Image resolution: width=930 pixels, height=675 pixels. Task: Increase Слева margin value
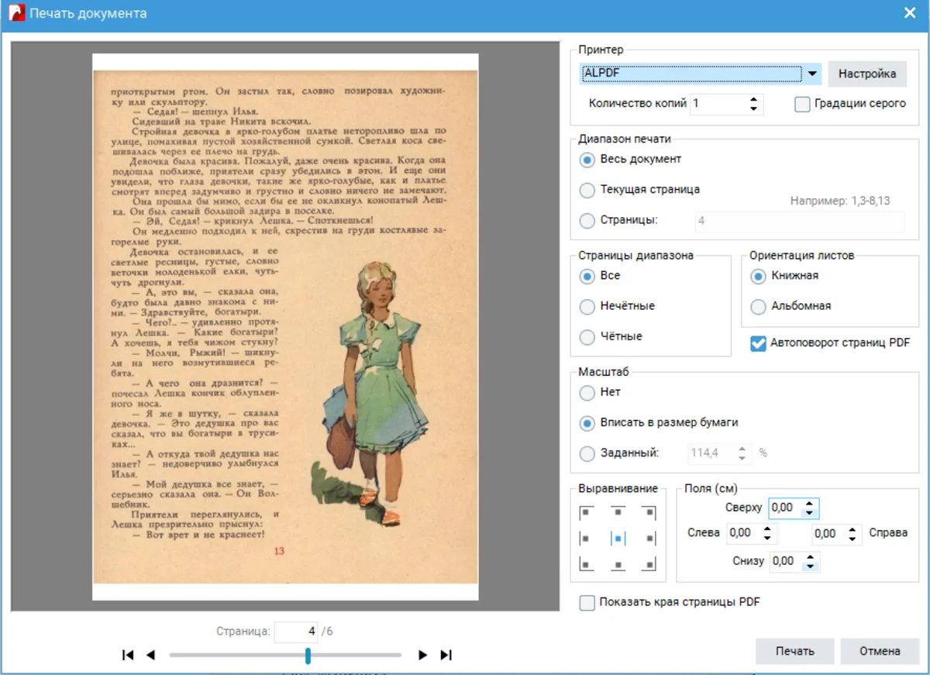coord(766,529)
